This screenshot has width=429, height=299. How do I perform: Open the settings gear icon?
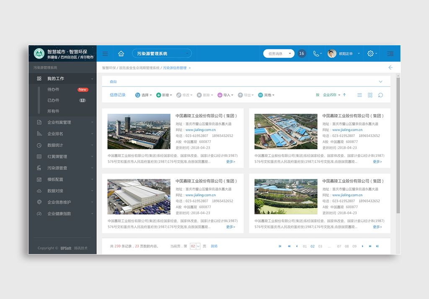click(370, 54)
